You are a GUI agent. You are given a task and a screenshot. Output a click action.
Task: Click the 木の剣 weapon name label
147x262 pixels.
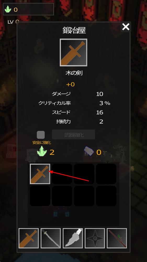[74, 73]
